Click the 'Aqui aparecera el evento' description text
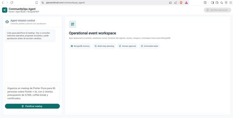The height and width of the screenshot is (118, 233). point(120,38)
